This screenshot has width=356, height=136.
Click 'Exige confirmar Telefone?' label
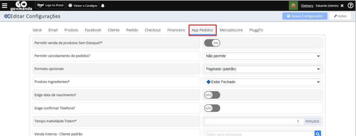click(x=55, y=108)
